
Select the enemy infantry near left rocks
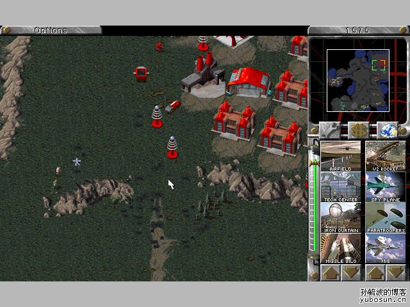coord(58,171)
